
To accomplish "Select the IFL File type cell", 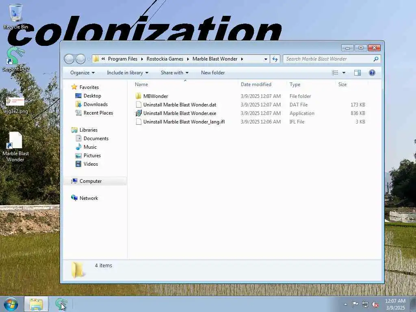I will click(297, 122).
